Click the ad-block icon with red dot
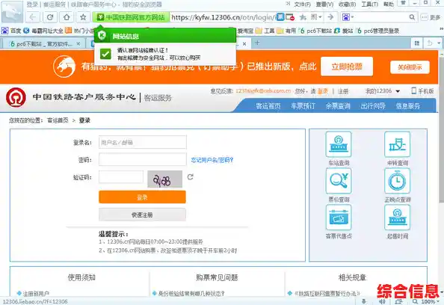This screenshot has height=305, width=444. point(290,17)
